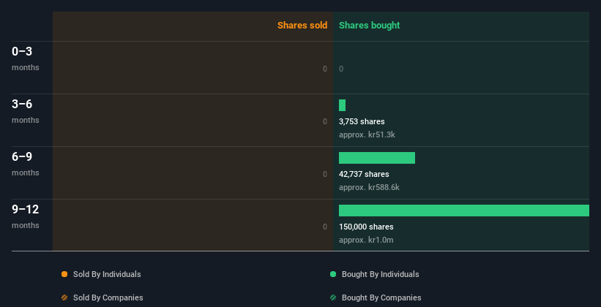Select the Shares sold column header
Image resolution: width=601 pixels, height=307 pixels.
click(x=302, y=26)
